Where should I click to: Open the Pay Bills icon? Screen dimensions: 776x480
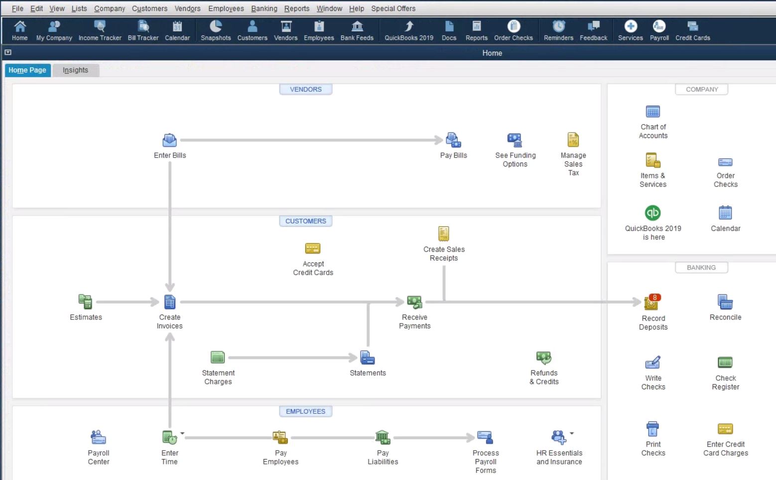coord(453,140)
